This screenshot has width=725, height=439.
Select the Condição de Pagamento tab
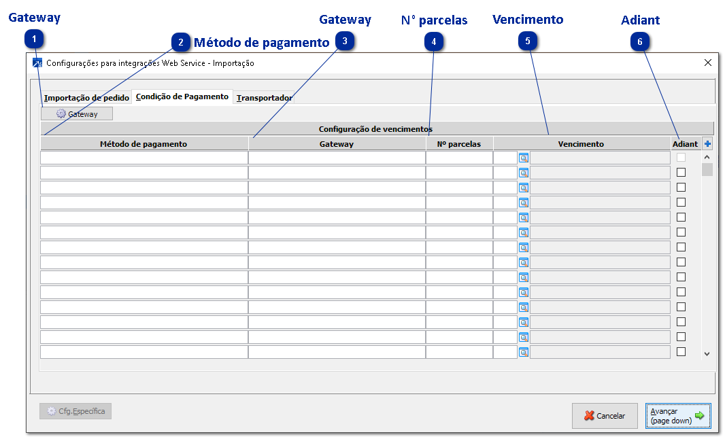click(183, 97)
